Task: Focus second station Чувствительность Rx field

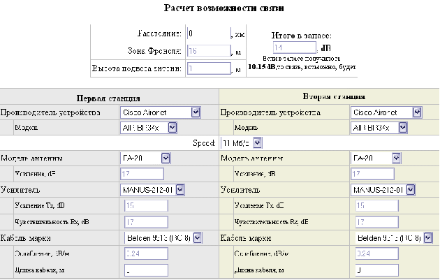Action: 377,222
